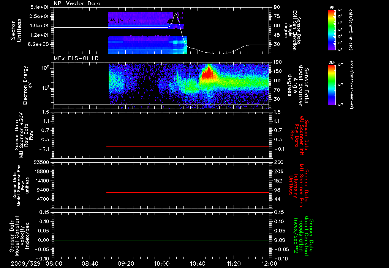
Task: Click the "1.2e+01" tick label
Action: pyautogui.click(x=40, y=35)
